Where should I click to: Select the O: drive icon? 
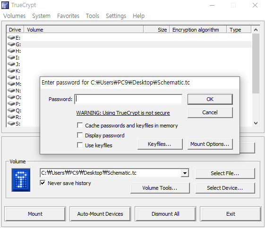[x=11, y=97]
